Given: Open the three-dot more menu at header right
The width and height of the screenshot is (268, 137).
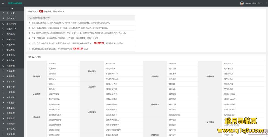Looking at the screenshot, I should tap(267, 3).
